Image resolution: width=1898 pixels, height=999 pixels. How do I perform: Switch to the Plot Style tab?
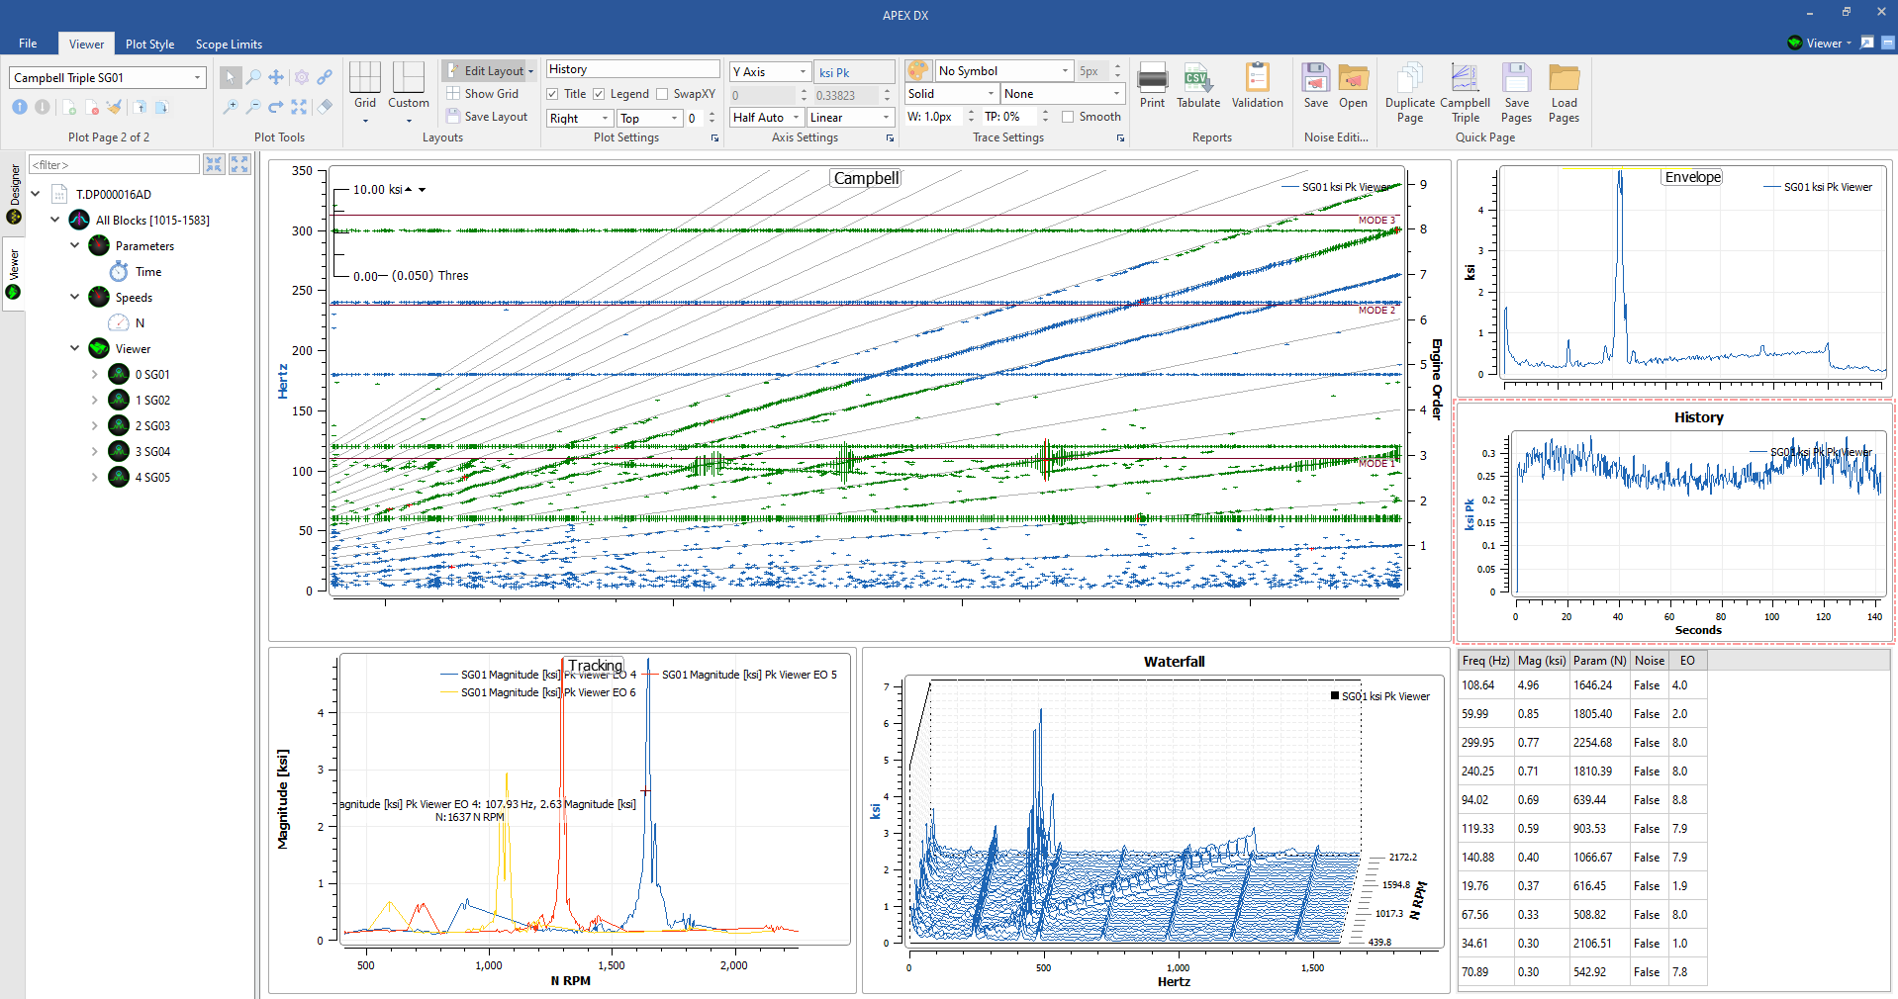pos(149,45)
